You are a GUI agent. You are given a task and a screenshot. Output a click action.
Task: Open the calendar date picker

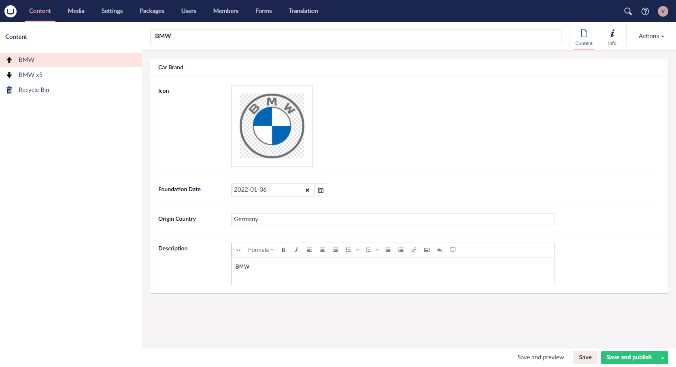(x=321, y=190)
